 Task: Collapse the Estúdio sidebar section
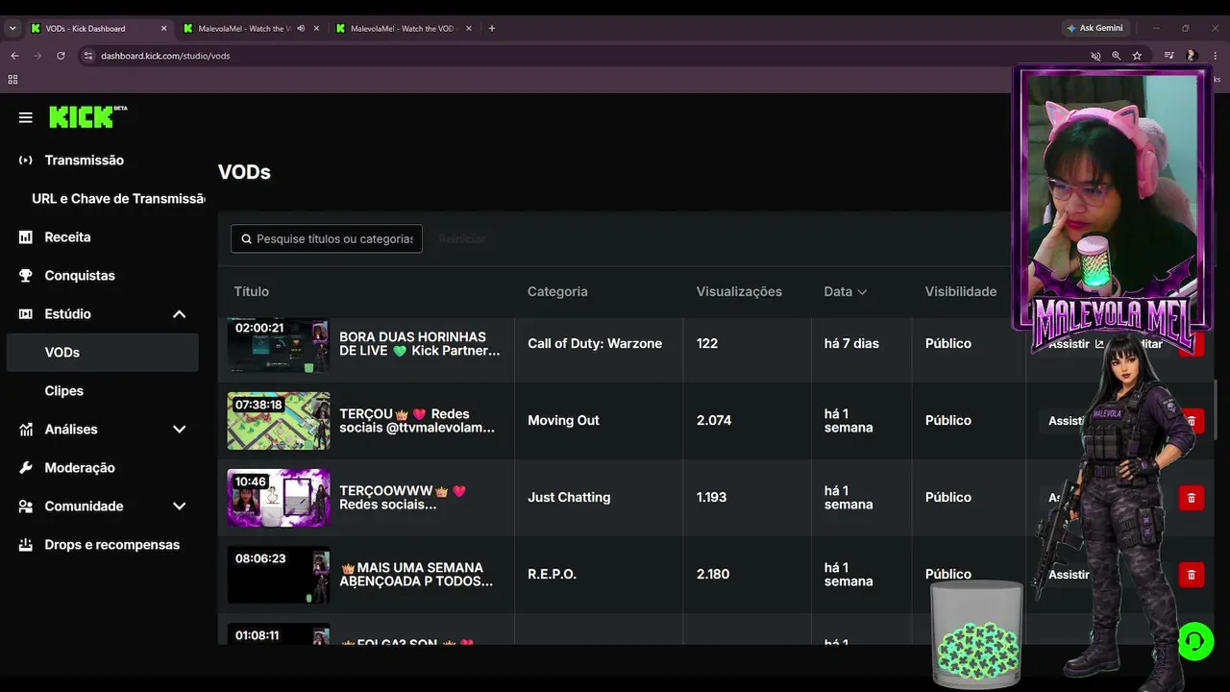click(x=179, y=314)
